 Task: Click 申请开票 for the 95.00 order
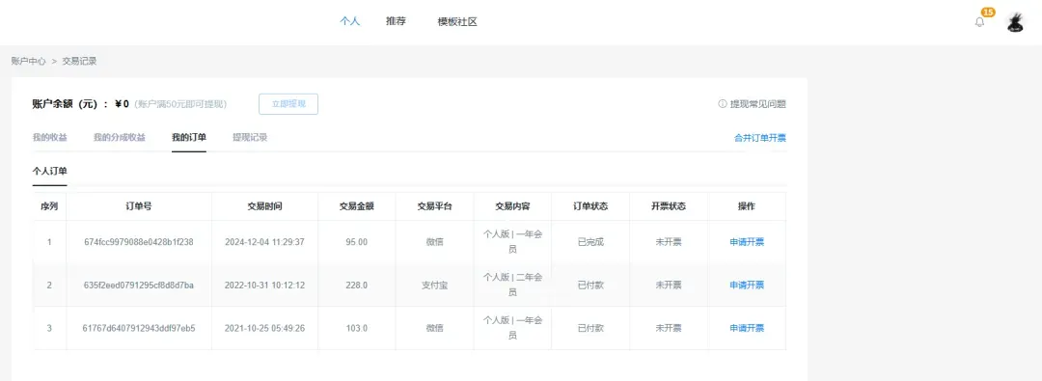747,242
